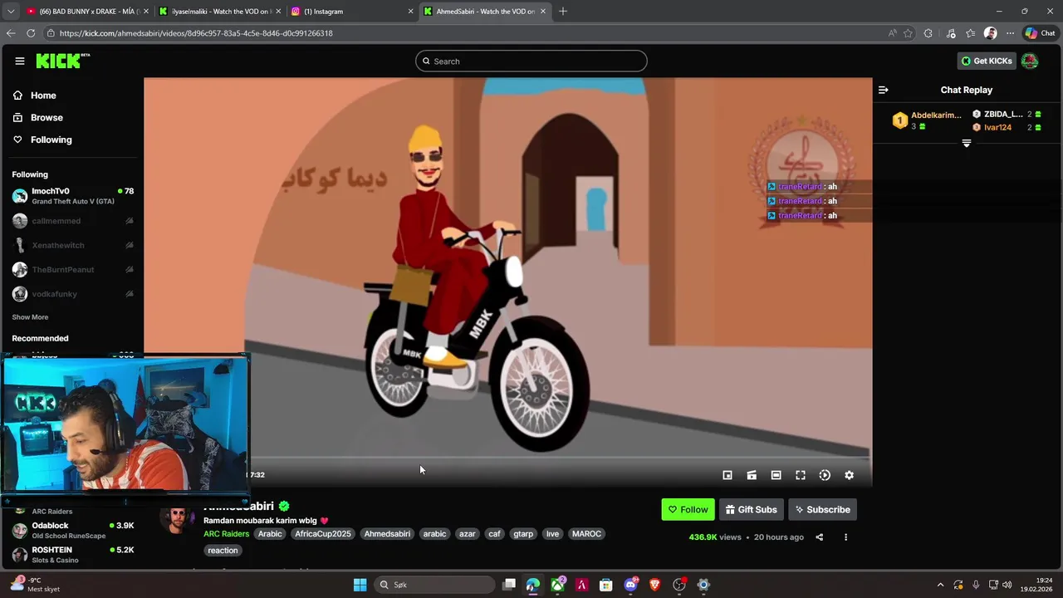
Task: Open ZBIDA_L gifter entry
Action: pyautogui.click(x=1008, y=115)
